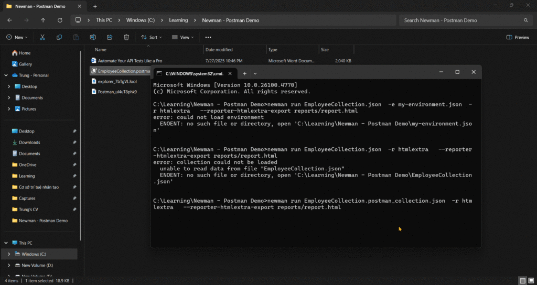
Task: Select the Postman_ul4uT8phk9 file
Action: 117,92
